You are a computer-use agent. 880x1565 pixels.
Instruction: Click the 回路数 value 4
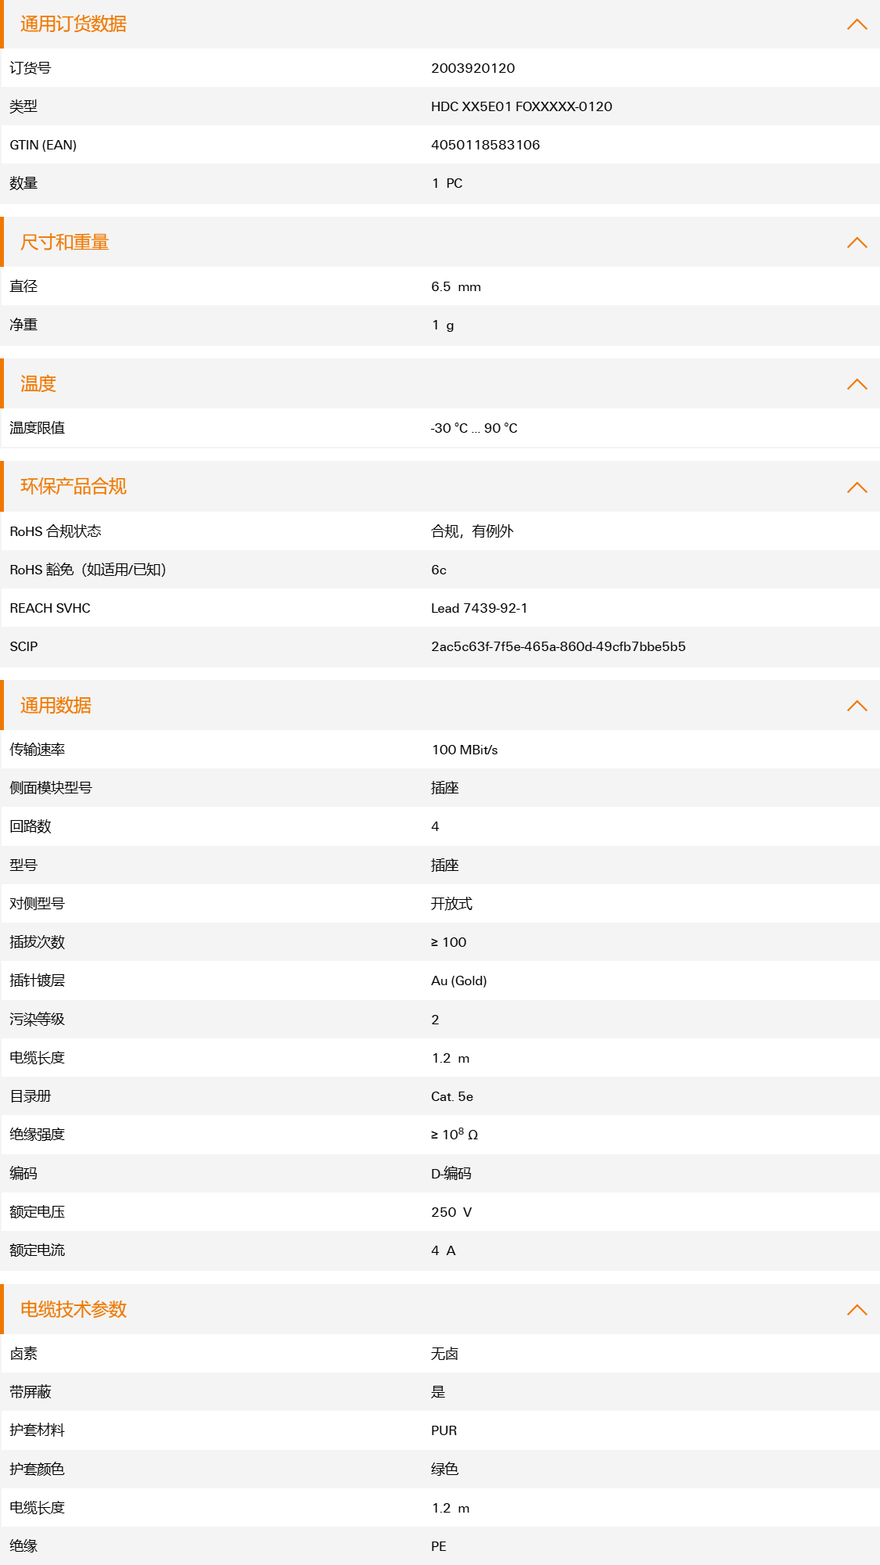(x=435, y=826)
